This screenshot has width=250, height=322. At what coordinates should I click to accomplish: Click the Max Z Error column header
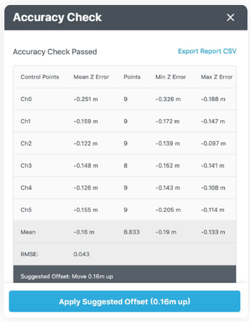[x=217, y=77]
